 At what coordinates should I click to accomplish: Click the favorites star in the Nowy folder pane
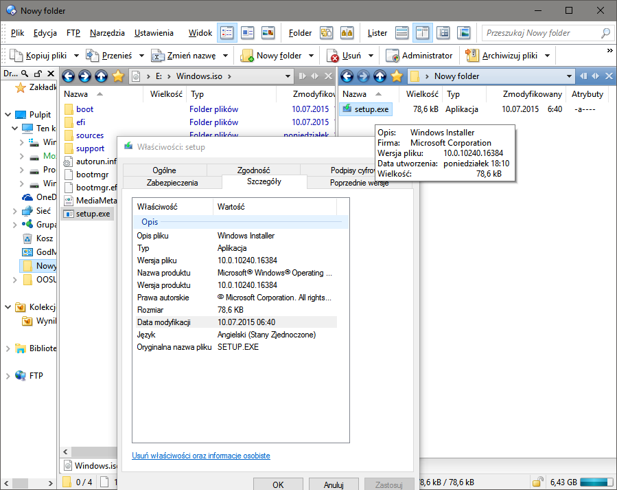(x=396, y=76)
